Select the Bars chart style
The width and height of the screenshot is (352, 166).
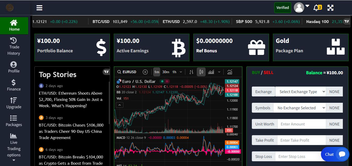point(191,72)
